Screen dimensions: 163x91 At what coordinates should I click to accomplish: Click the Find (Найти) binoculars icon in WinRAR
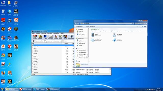[x=61, y=37]
